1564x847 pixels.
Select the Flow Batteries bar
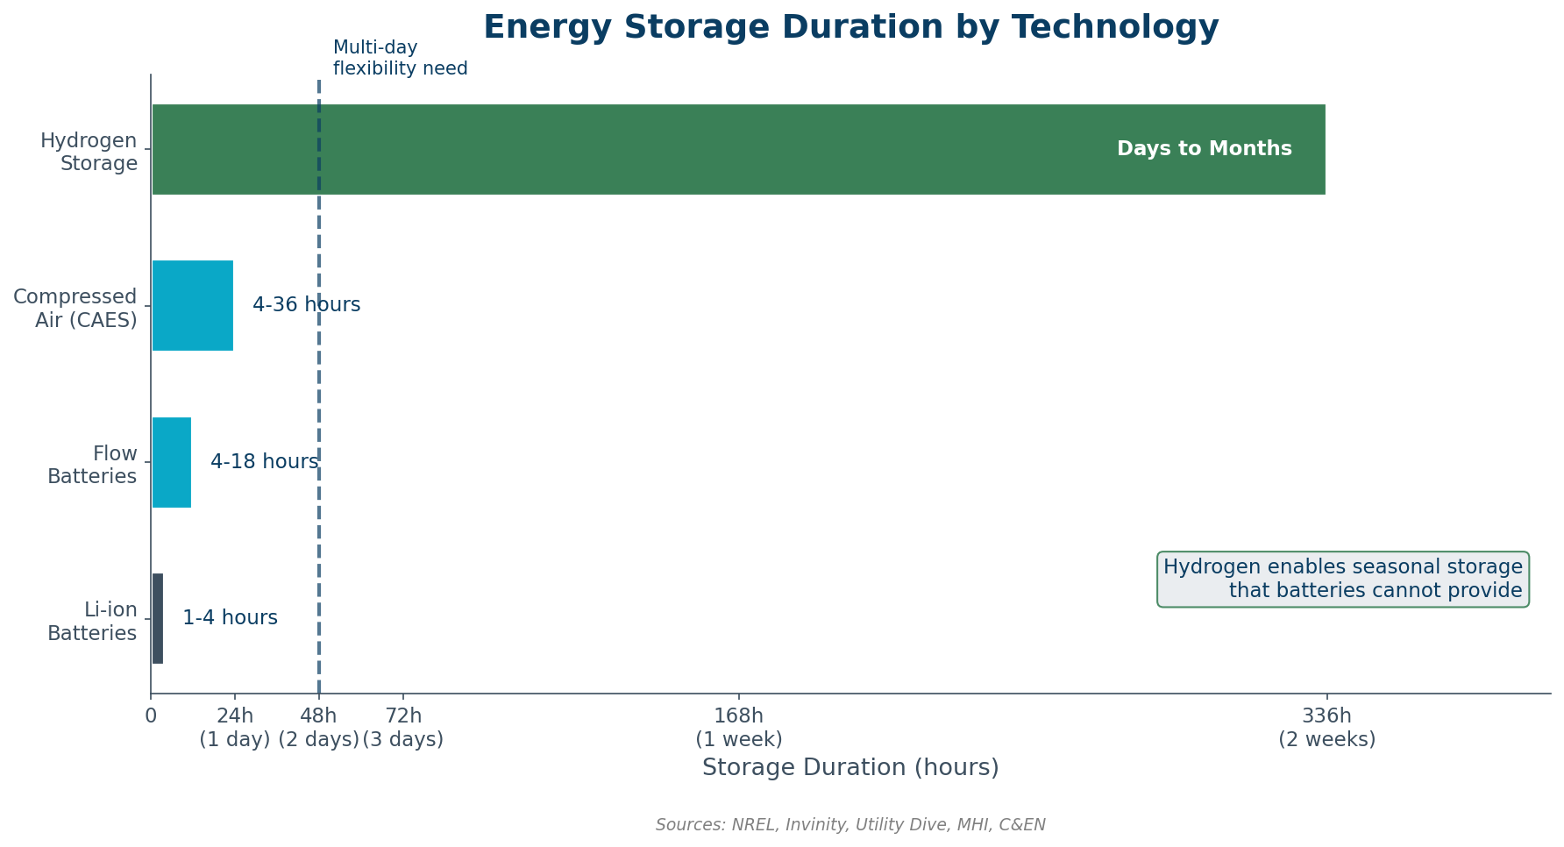coord(172,462)
